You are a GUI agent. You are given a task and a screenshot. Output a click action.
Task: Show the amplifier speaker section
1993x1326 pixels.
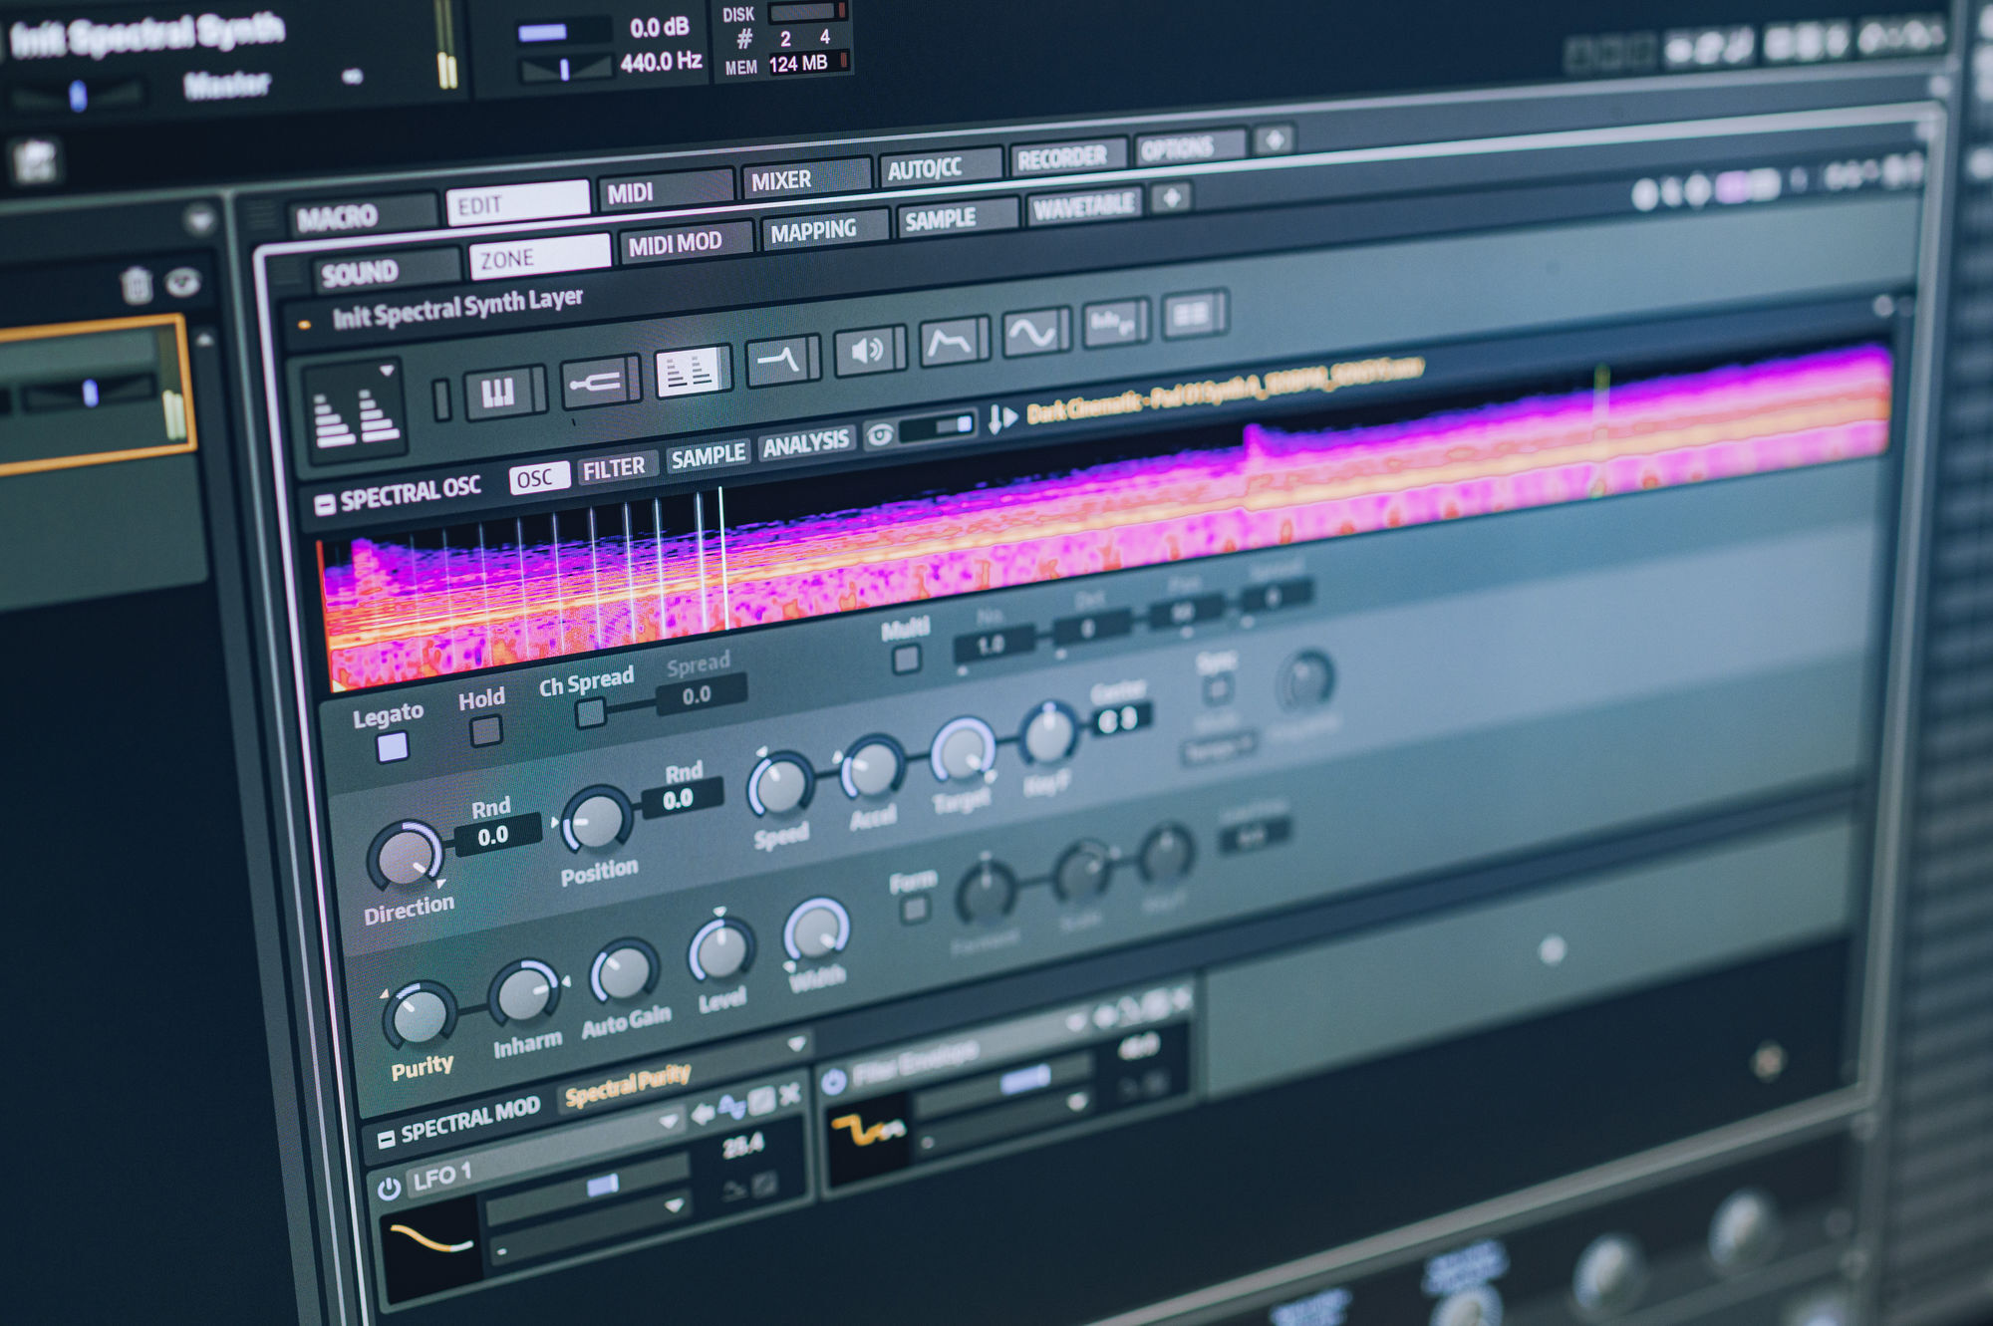pyautogui.click(x=865, y=350)
